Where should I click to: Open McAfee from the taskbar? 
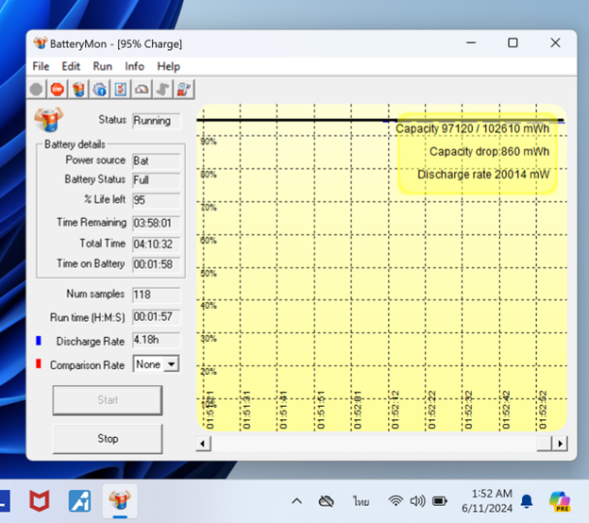pyautogui.click(x=40, y=501)
